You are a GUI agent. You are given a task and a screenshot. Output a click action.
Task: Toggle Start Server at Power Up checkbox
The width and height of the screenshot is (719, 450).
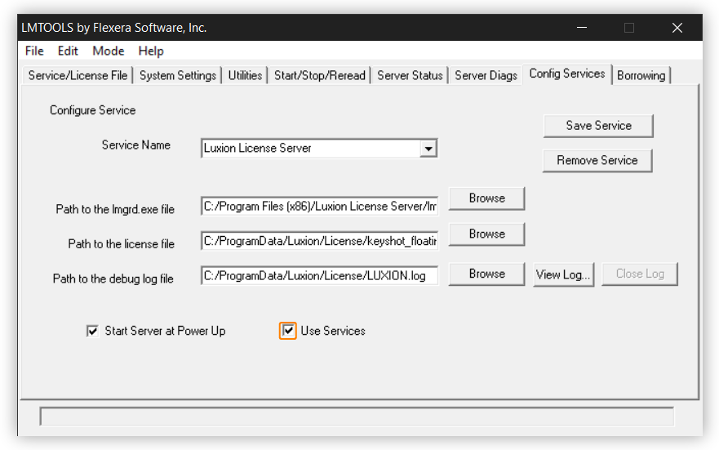coord(92,331)
